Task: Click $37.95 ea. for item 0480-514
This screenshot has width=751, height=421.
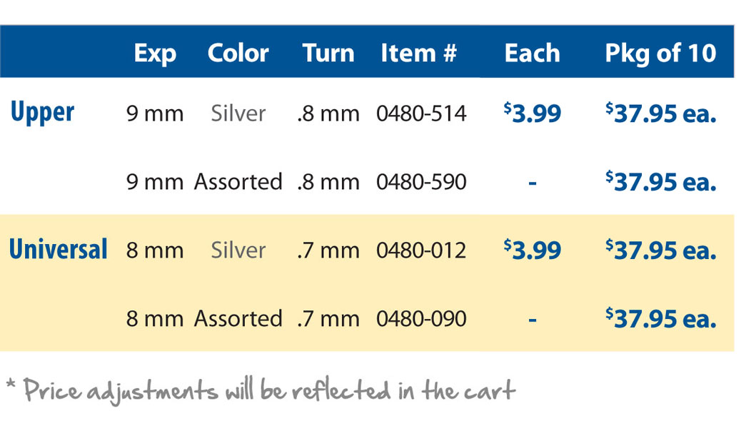Action: [661, 113]
